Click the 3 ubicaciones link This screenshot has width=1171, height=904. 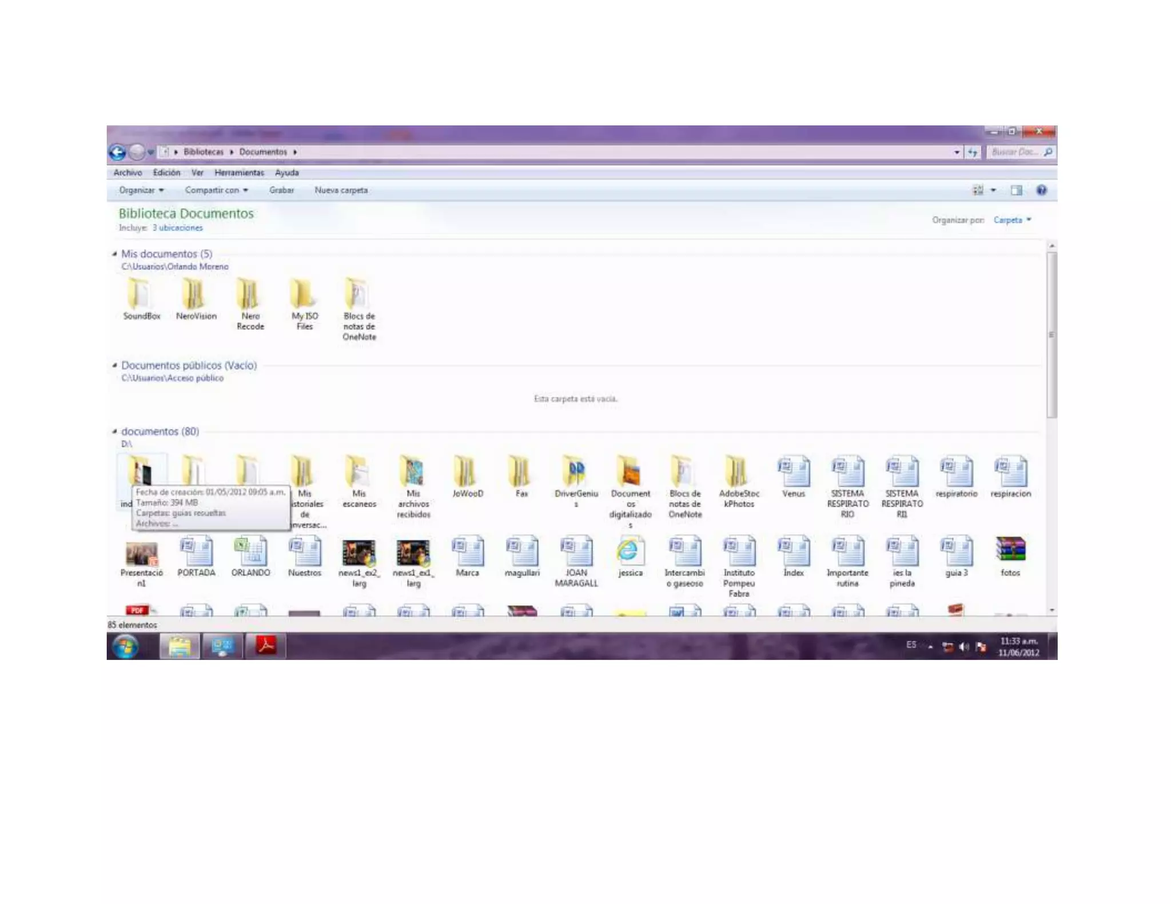point(177,228)
